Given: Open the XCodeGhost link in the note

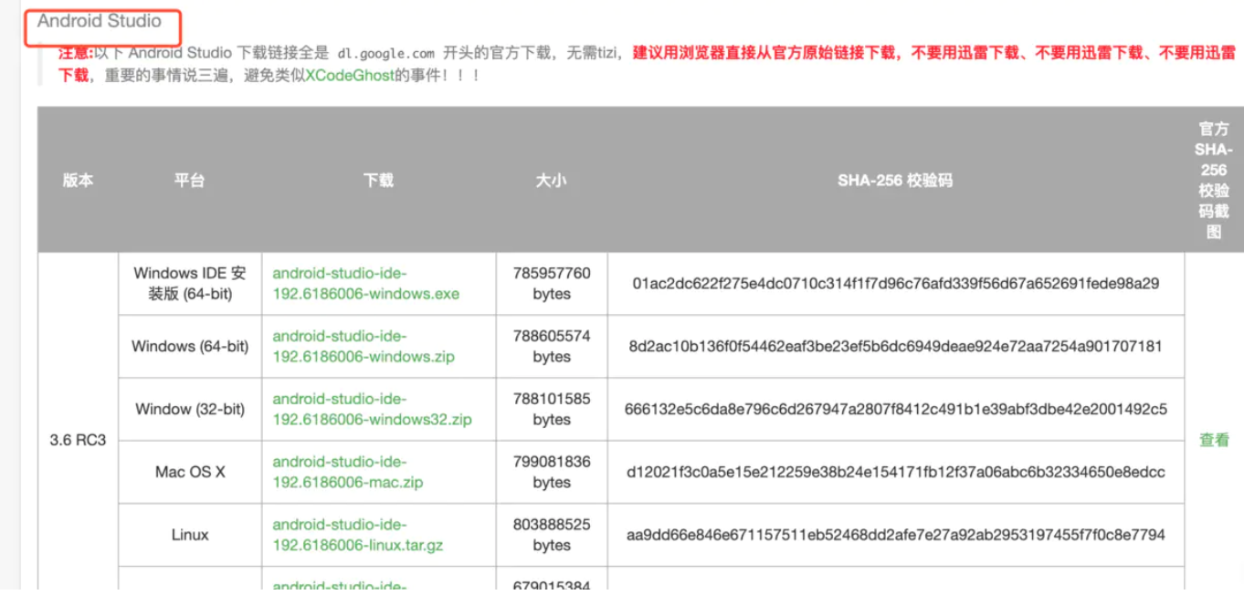Looking at the screenshot, I should click(351, 75).
